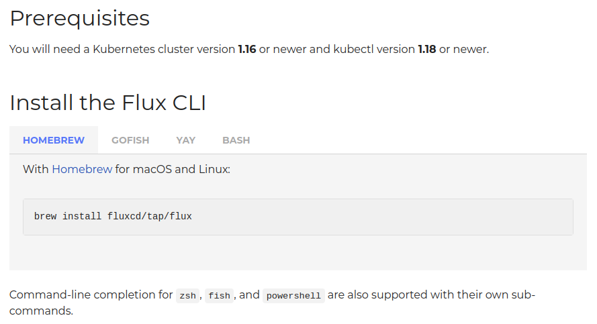The width and height of the screenshot is (597, 324).
Task: Show the BASH install instructions tab
Action: coord(236,140)
